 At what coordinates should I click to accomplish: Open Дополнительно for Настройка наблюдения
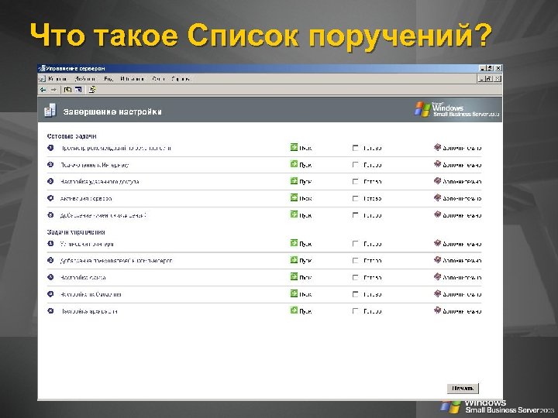coord(458,294)
